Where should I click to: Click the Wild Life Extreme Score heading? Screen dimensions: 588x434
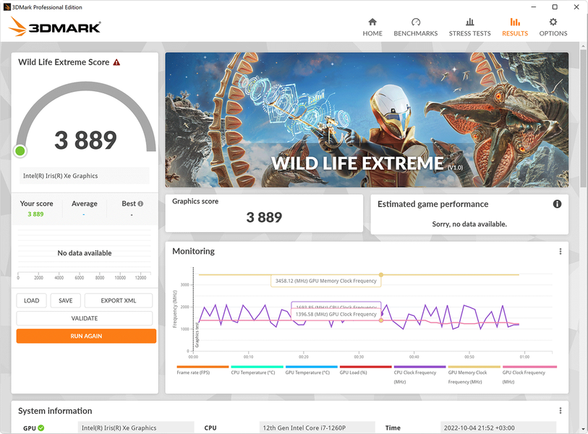64,62
